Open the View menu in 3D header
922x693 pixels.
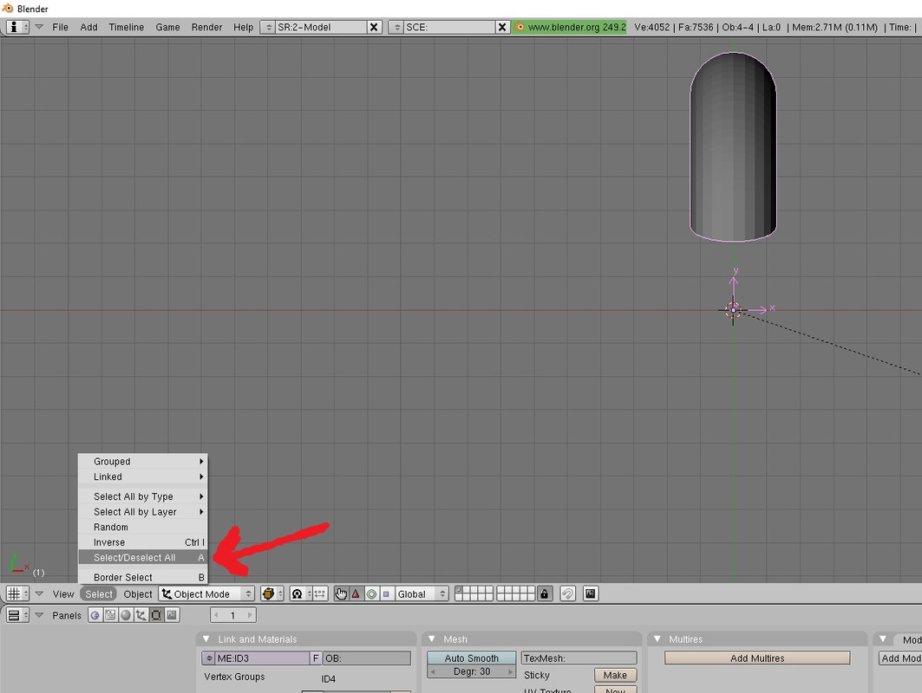[63, 593]
